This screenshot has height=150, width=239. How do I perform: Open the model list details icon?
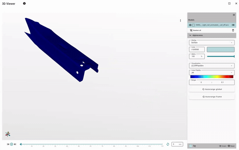[233, 25]
